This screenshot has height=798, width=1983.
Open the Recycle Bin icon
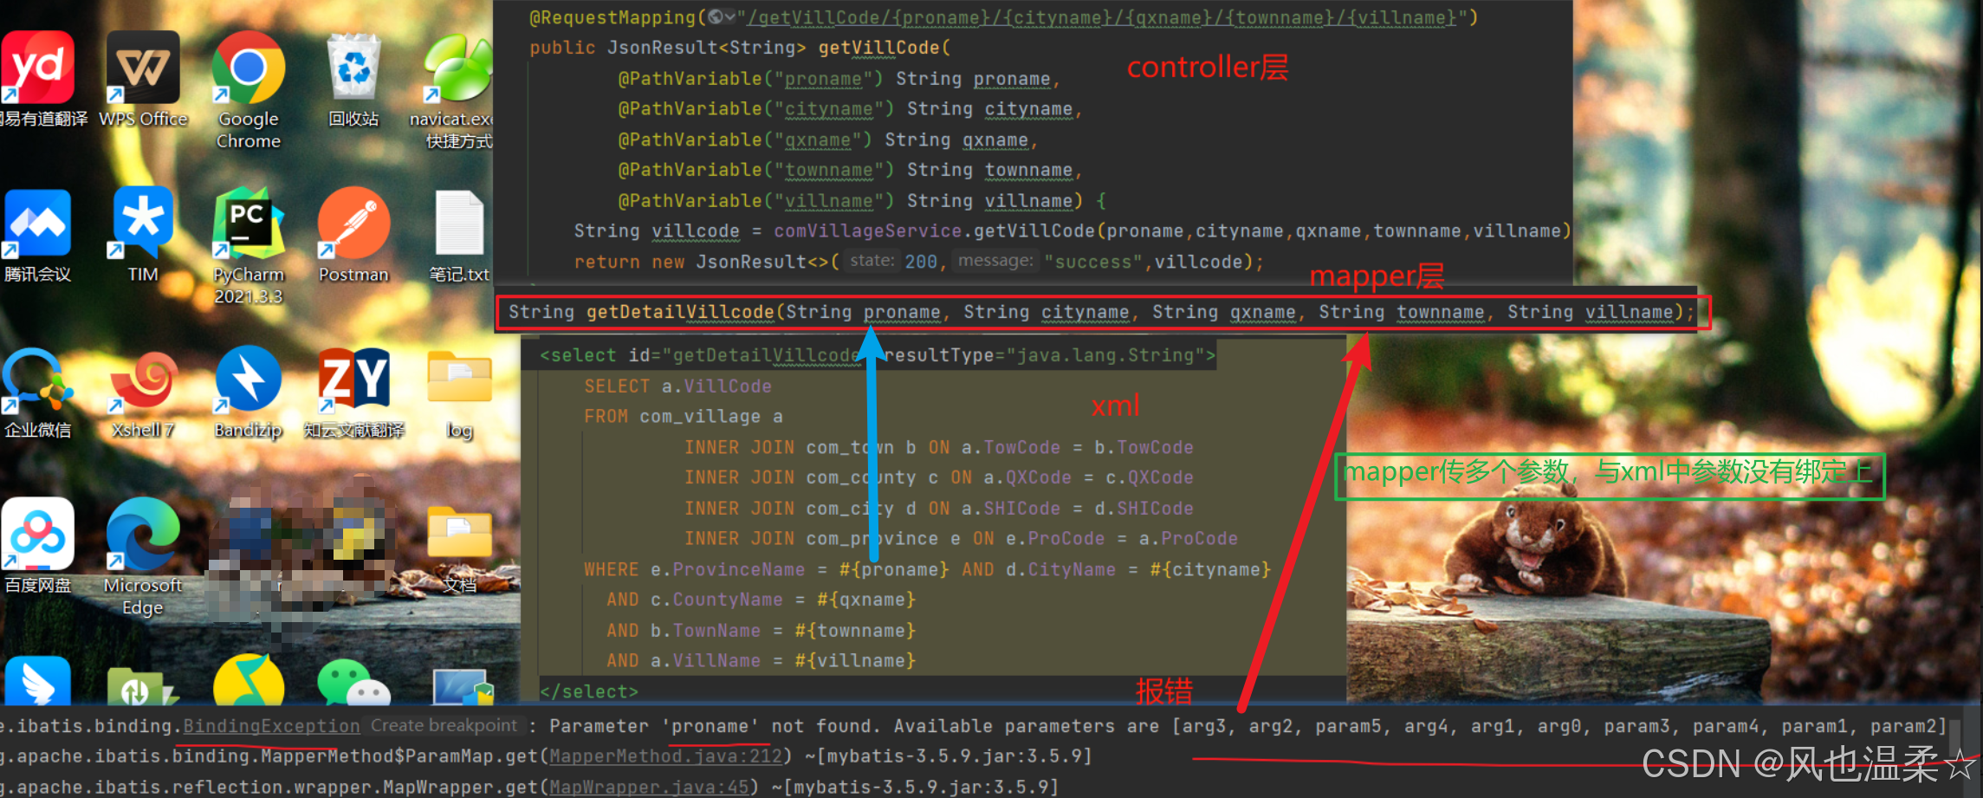coord(353,67)
